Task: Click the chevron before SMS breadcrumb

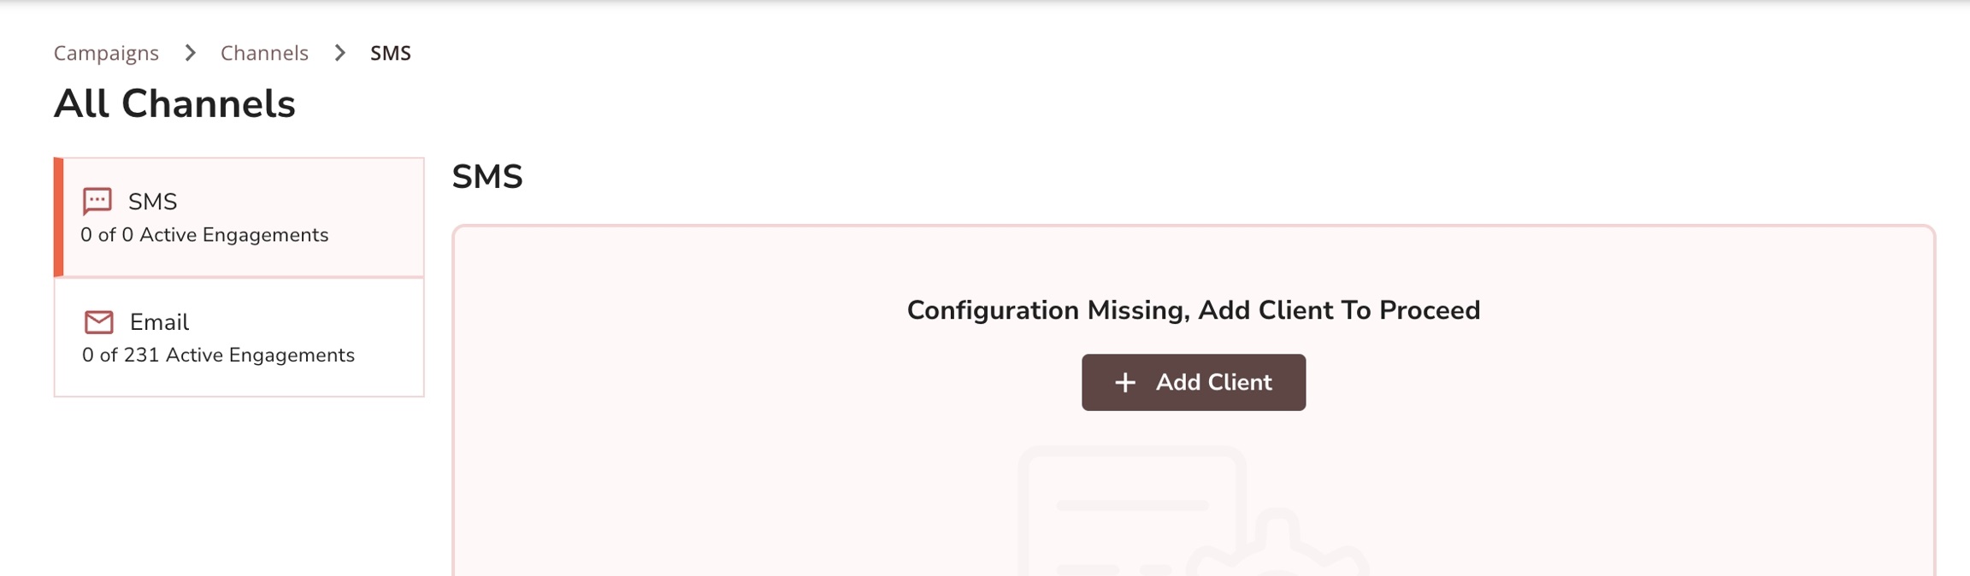Action: (339, 53)
